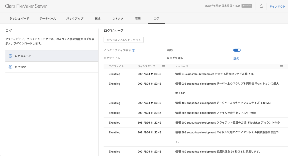Go to the バックアップ tab
The image size is (288, 156).
click(x=75, y=18)
